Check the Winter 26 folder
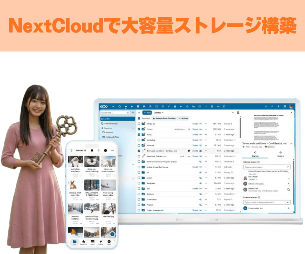Screen dimensions: 305x254 pyautogui.click(x=139, y=124)
